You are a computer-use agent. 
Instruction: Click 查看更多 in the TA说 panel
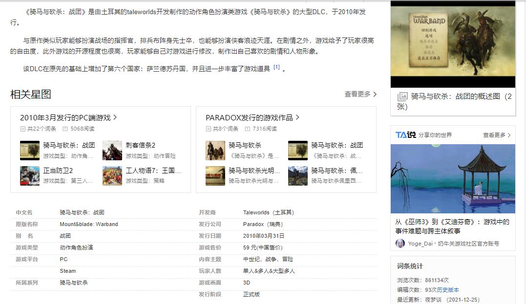(x=494, y=135)
